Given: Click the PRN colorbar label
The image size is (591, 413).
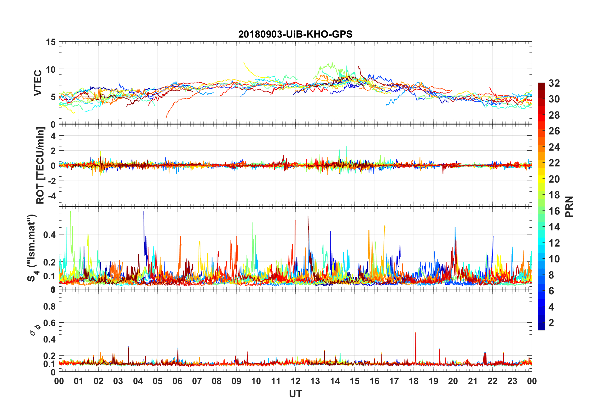Looking at the screenshot, I should click(x=569, y=207).
